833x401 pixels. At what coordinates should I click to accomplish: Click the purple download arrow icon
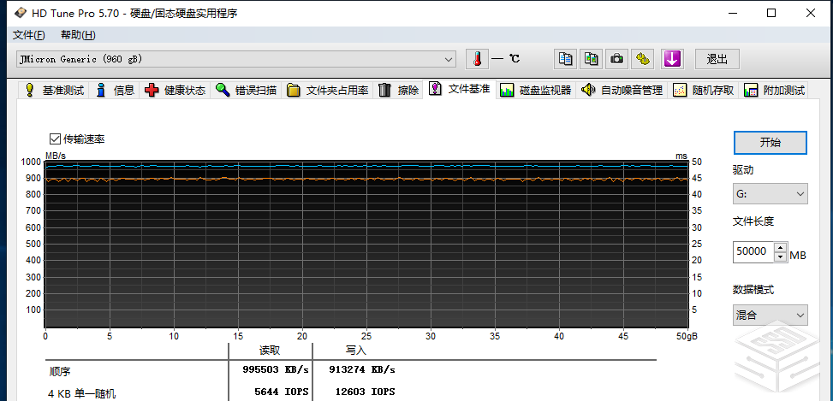pos(672,59)
